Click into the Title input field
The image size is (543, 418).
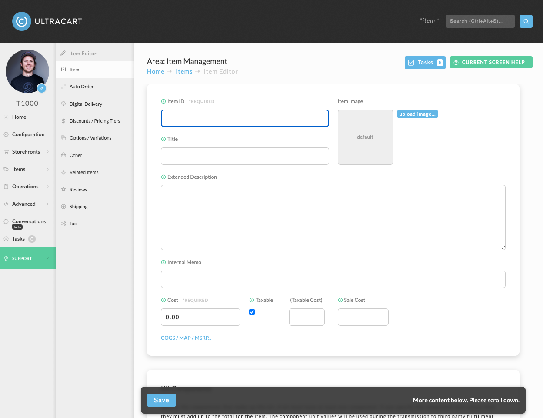pos(245,156)
